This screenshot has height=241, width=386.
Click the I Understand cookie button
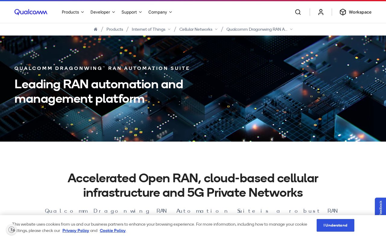335,225
